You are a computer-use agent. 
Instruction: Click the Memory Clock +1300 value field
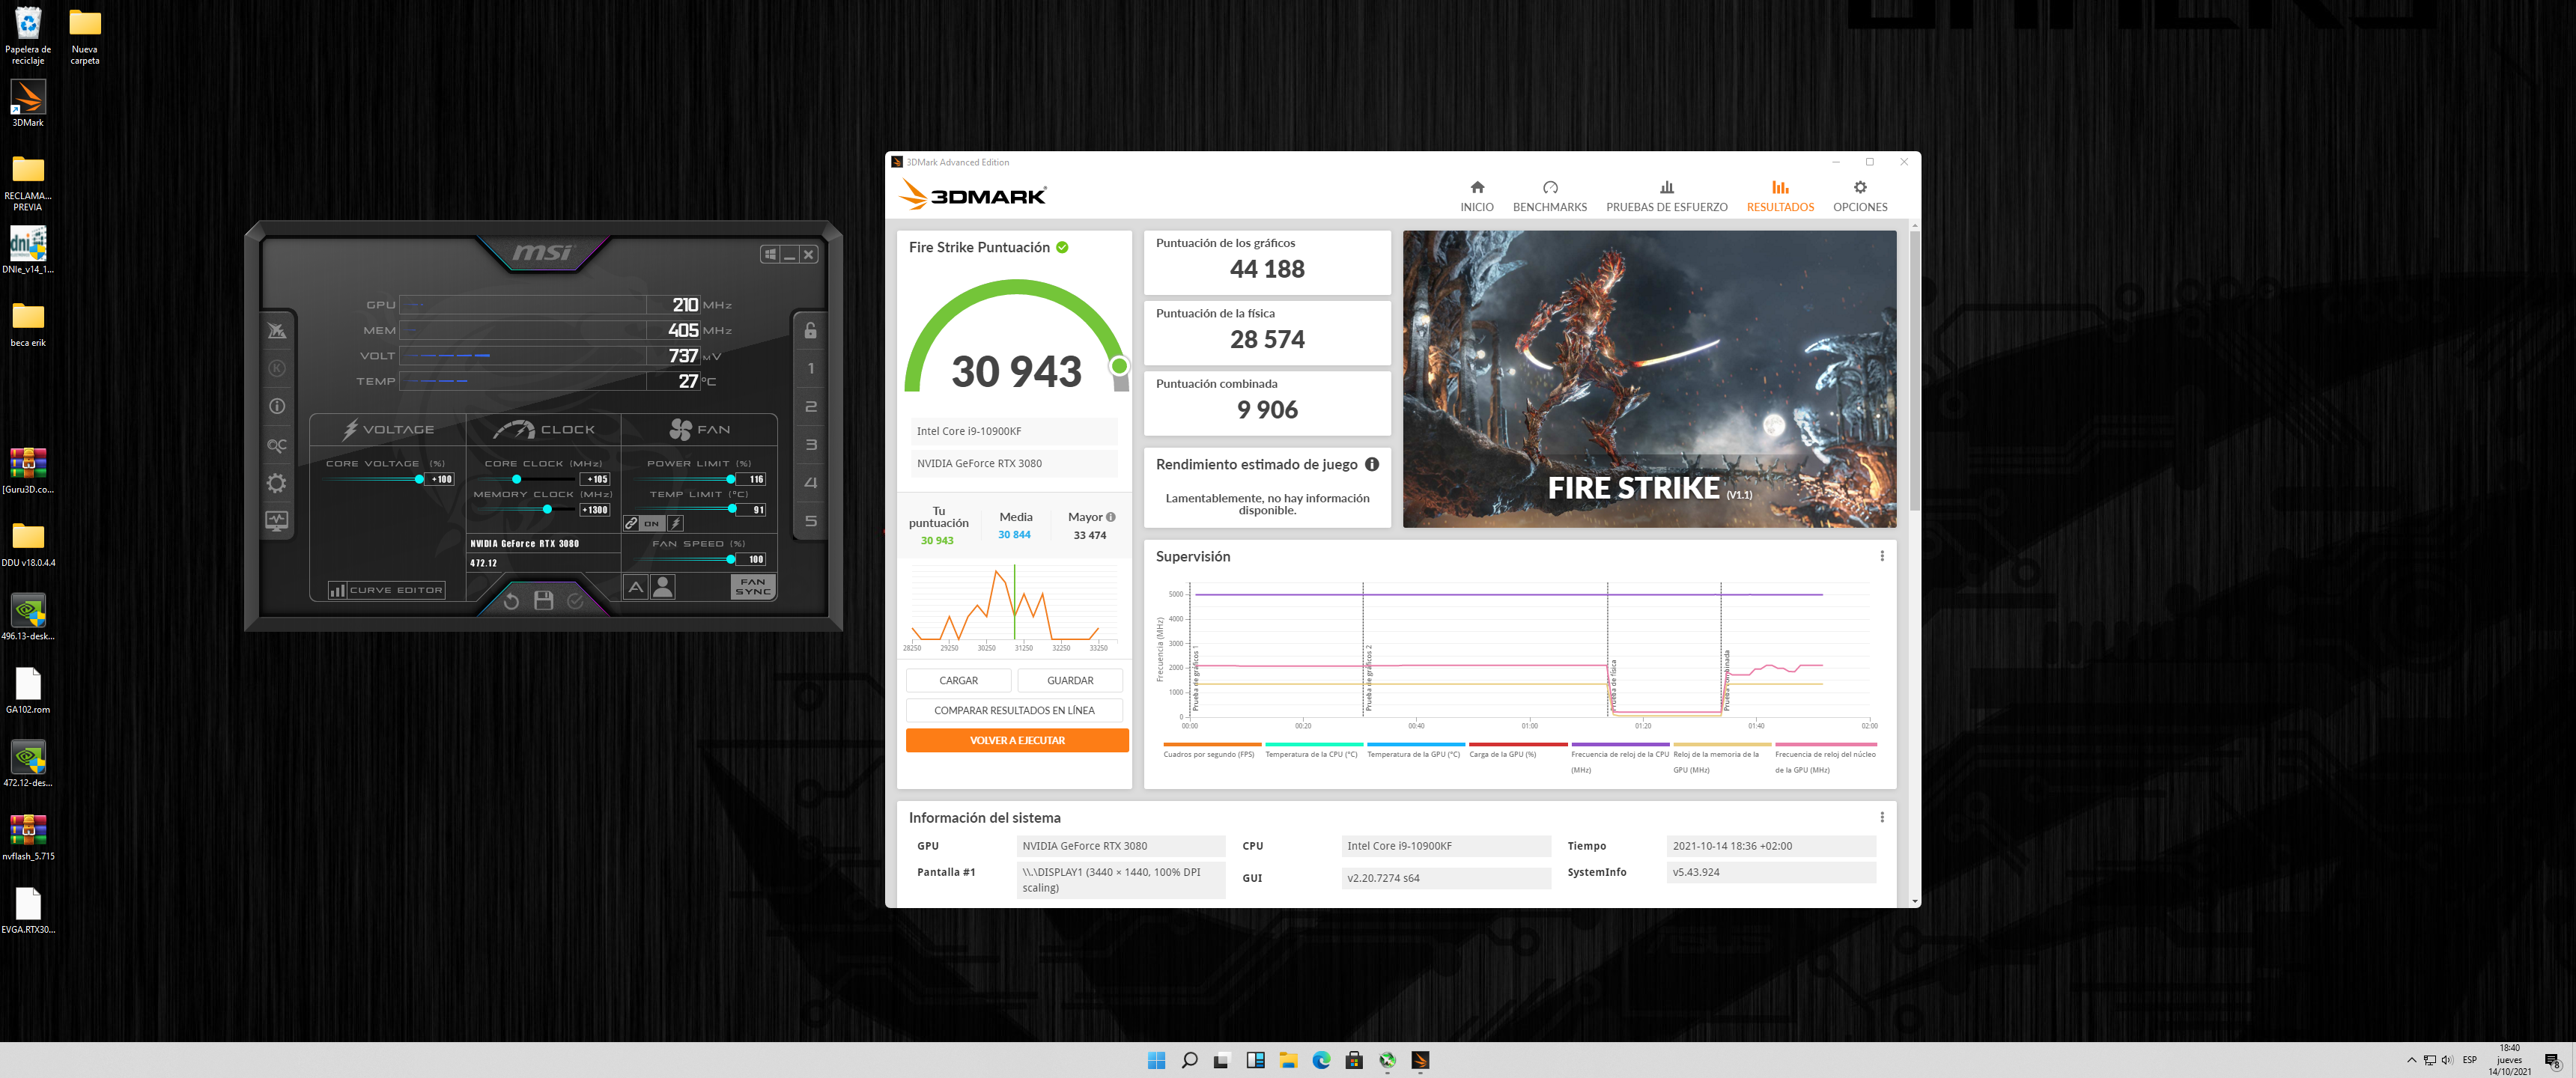595,510
